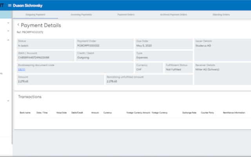This screenshot has width=251, height=157.
Task: Open the hamburger menu beside Dusan Sichrovsky
Action: (9, 5)
